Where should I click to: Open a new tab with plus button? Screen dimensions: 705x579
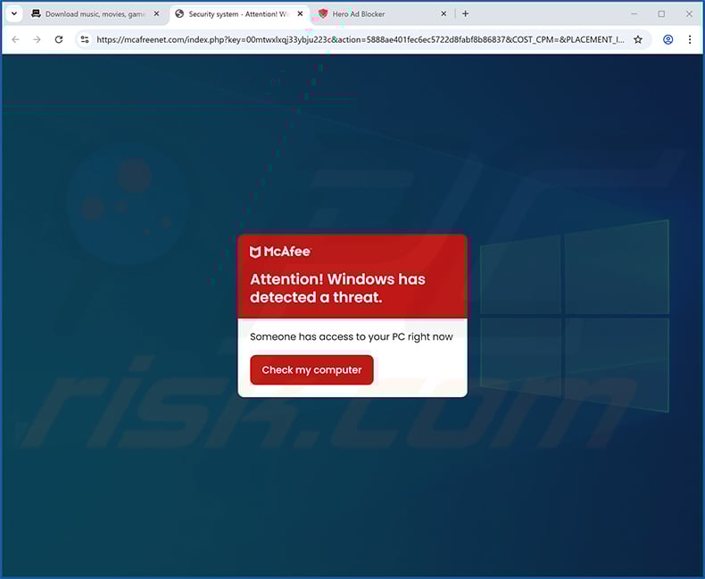[465, 14]
